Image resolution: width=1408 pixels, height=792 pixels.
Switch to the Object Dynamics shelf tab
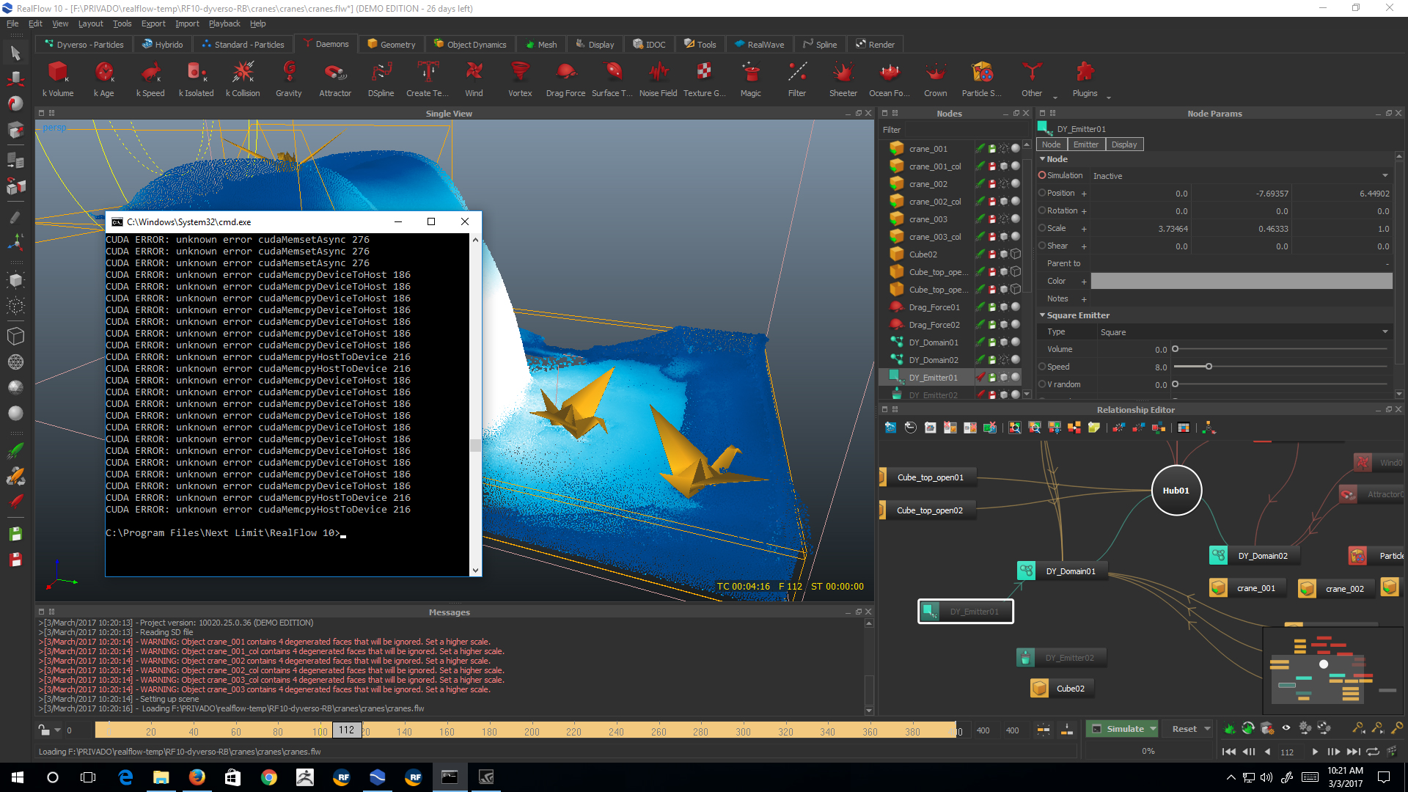470,44
